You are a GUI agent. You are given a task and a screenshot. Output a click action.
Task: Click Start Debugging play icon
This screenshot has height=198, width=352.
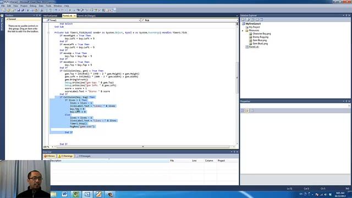tap(70, 10)
